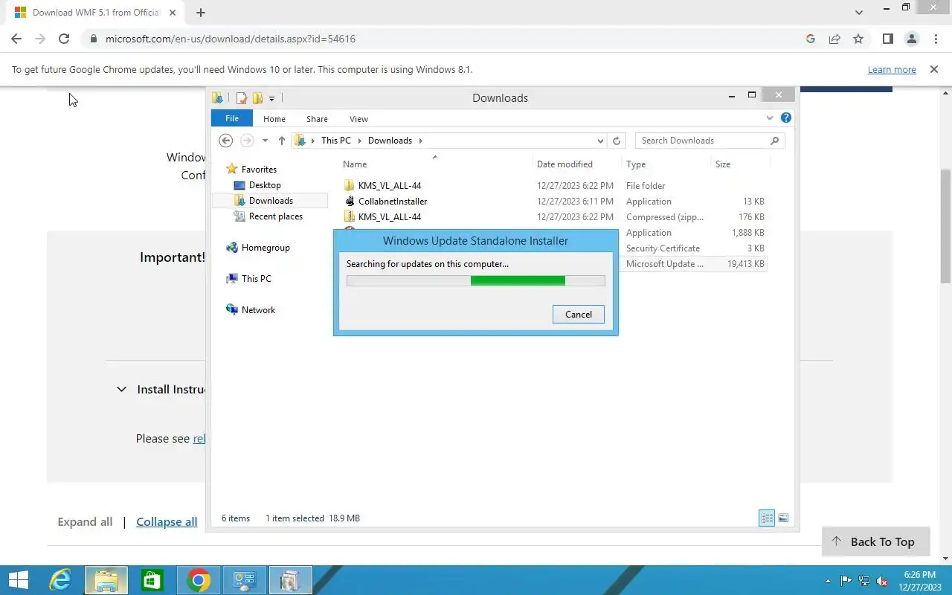The height and width of the screenshot is (595, 952).
Task: Dismiss the Chrome update notification bar
Action: pos(933,69)
